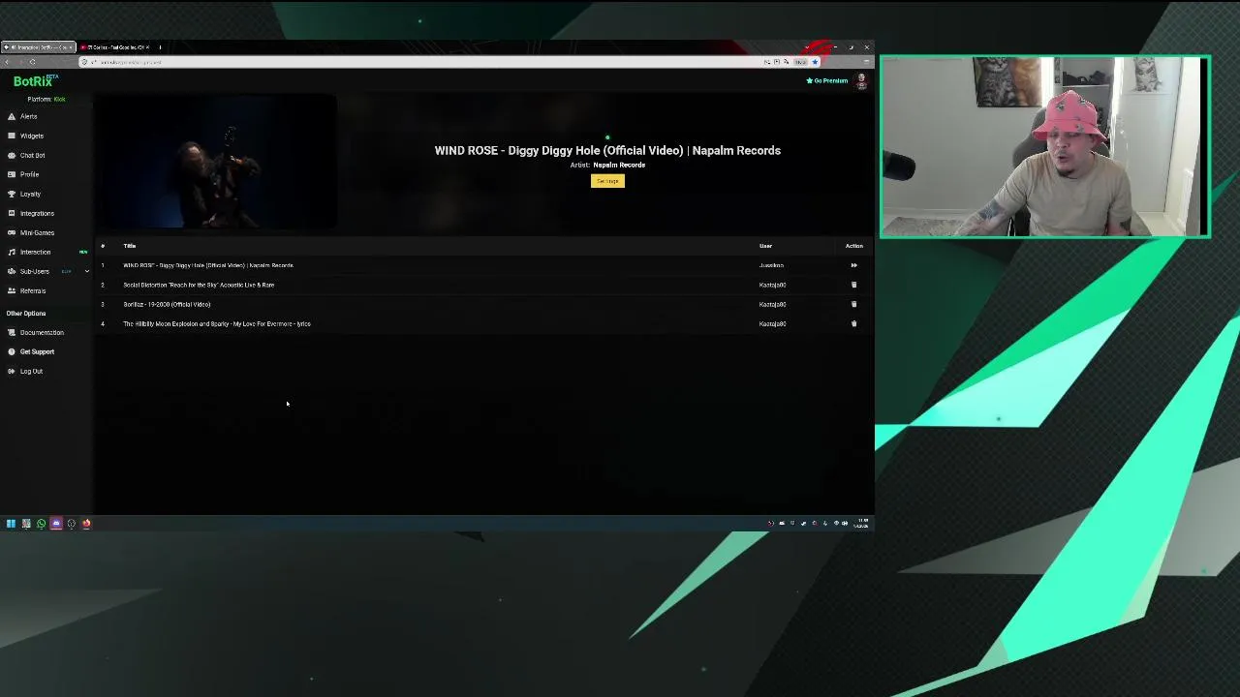Screen dimensions: 1240x697
Task: Open the Mini-Games gamepad icon
Action: [x=12, y=232]
